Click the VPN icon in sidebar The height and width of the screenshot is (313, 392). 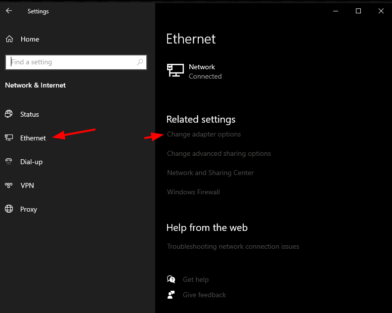(x=9, y=185)
